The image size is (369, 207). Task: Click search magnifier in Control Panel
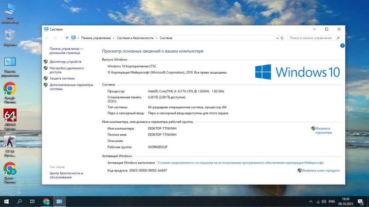tap(338, 38)
